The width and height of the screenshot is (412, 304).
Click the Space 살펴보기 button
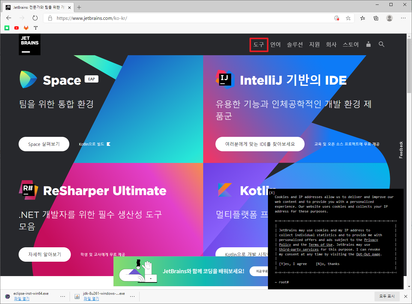click(44, 144)
